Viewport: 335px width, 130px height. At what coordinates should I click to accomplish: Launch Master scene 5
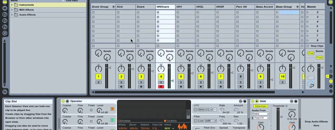[x=308, y=26]
